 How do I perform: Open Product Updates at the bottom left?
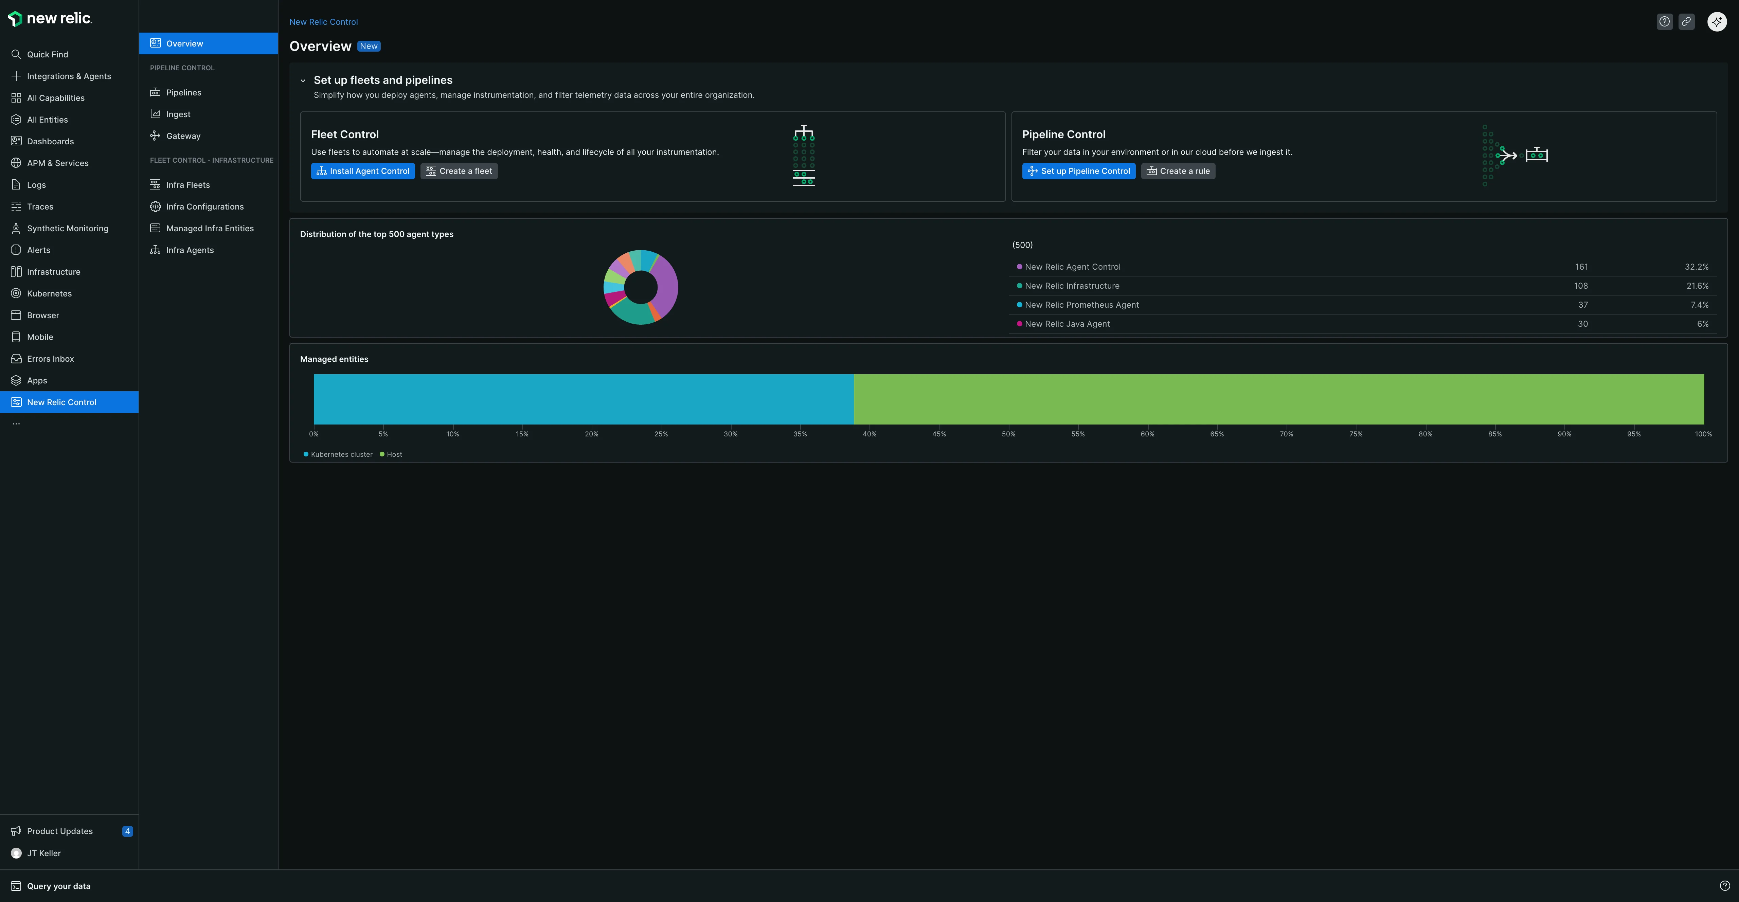(x=59, y=831)
